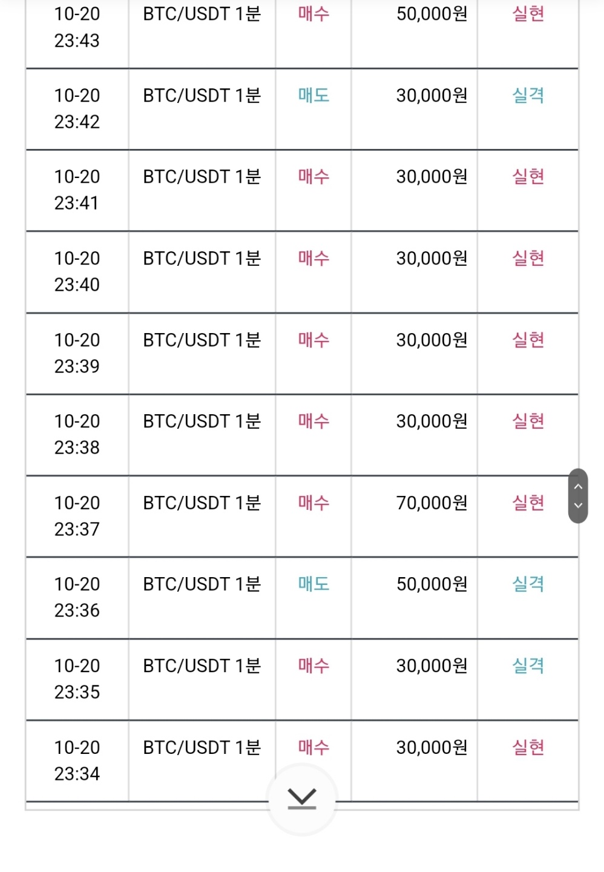Select the 23:43 매수 trade type

[x=313, y=14]
